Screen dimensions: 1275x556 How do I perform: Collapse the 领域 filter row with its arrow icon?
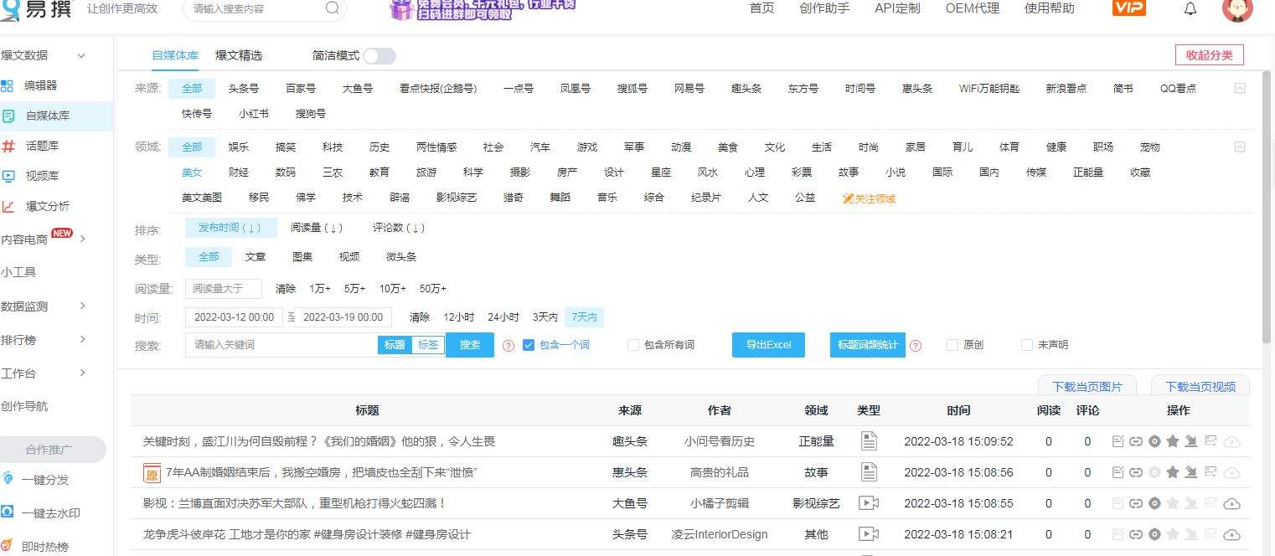(x=1240, y=147)
